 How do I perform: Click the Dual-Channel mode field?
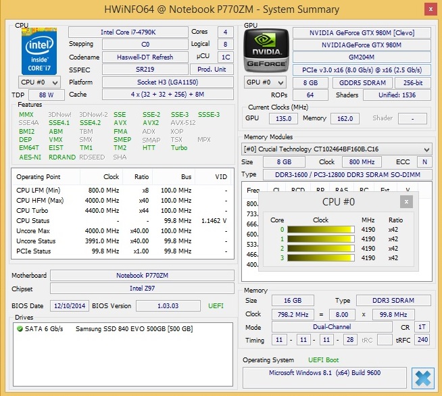point(332,327)
